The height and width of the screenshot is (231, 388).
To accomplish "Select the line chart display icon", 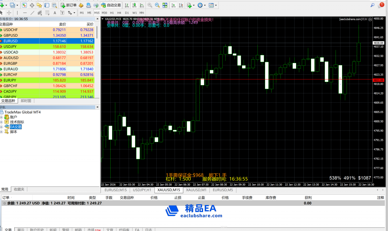I will point(142,5).
